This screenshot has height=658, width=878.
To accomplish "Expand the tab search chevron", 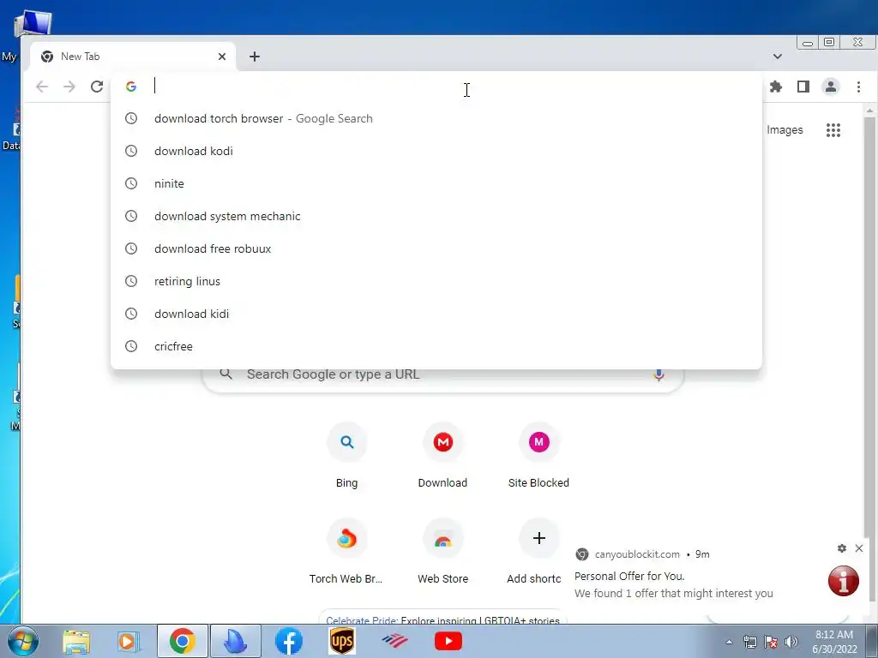I will click(x=777, y=56).
